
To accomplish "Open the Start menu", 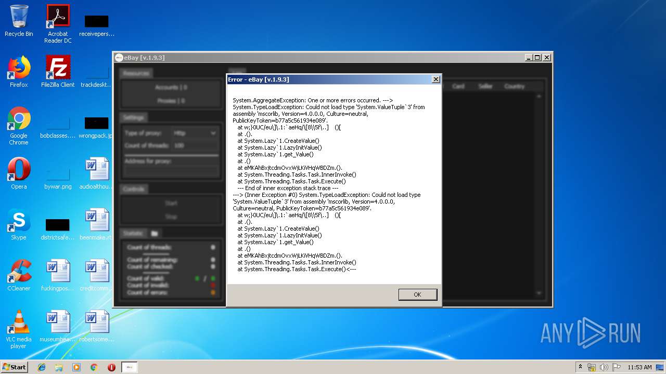I will point(15,367).
